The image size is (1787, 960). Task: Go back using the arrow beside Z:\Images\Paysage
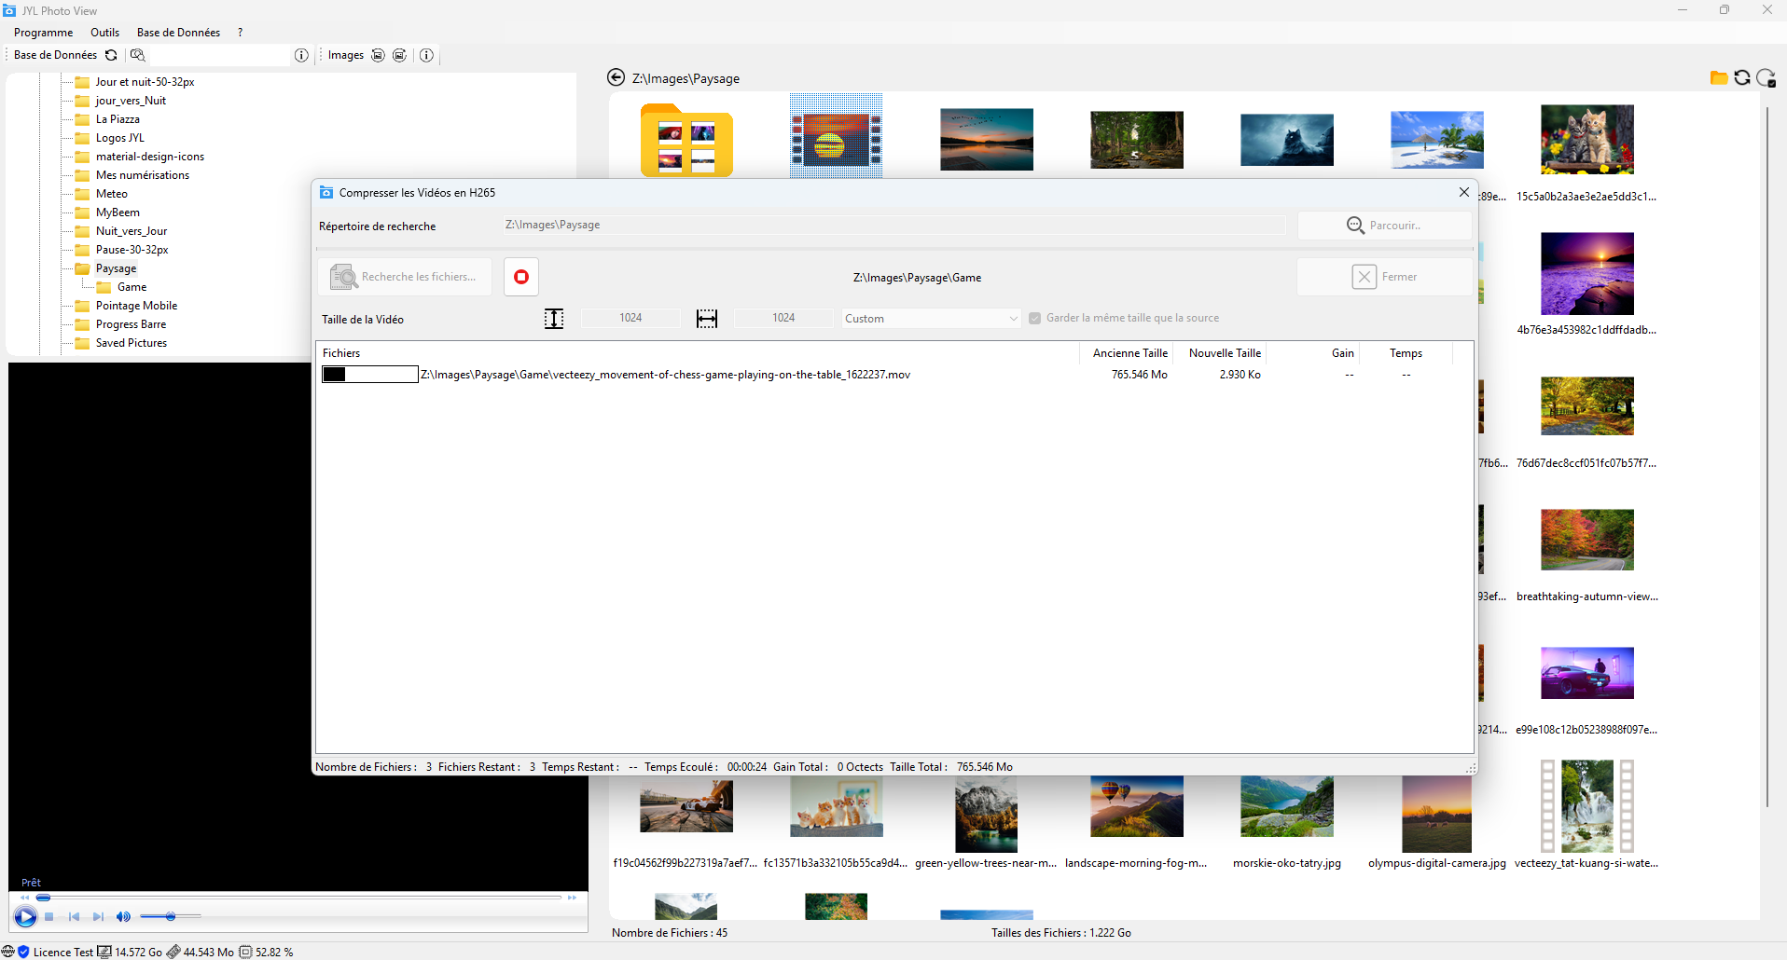pyautogui.click(x=616, y=77)
